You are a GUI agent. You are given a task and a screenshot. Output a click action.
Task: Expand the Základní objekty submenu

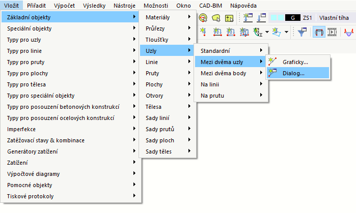point(70,17)
